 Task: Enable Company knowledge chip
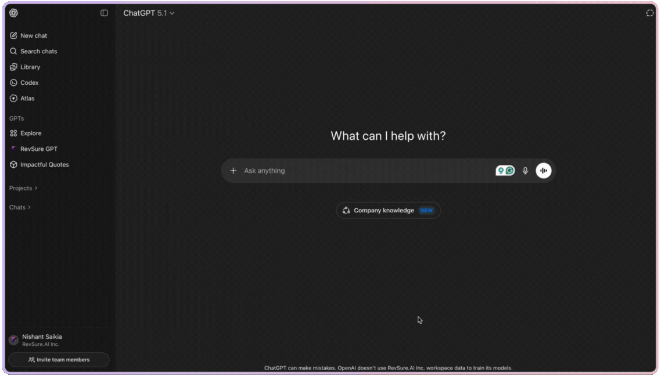[x=388, y=210]
